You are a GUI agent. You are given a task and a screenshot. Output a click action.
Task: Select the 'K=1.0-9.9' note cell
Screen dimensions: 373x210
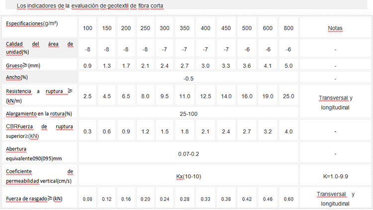point(335,176)
